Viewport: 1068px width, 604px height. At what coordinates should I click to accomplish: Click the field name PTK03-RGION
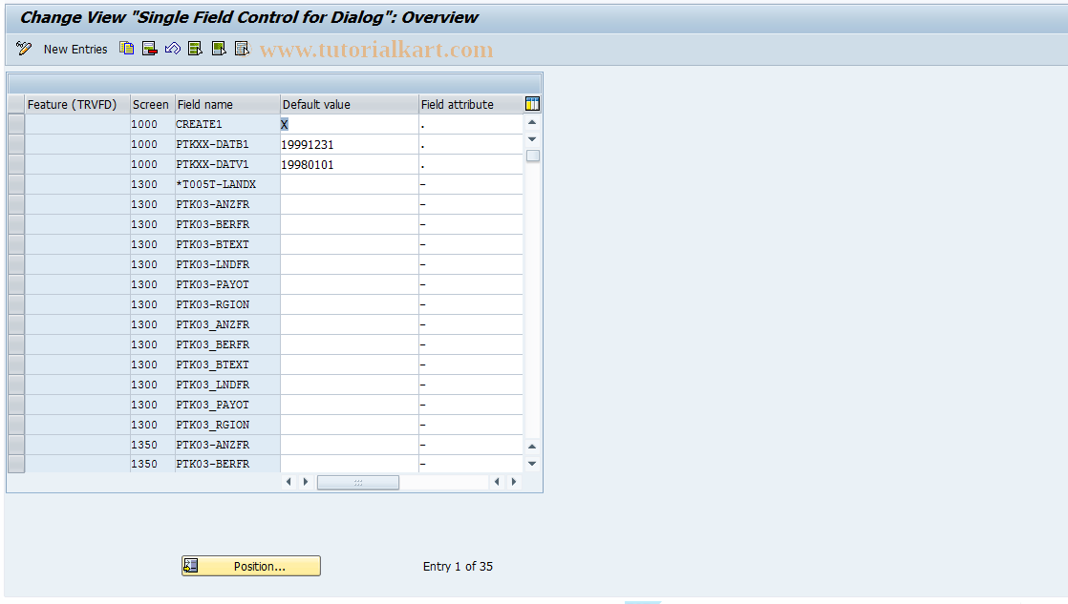(212, 304)
